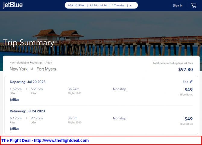Click New York origin name
This screenshot has height=145, width=202.
tap(19, 69)
